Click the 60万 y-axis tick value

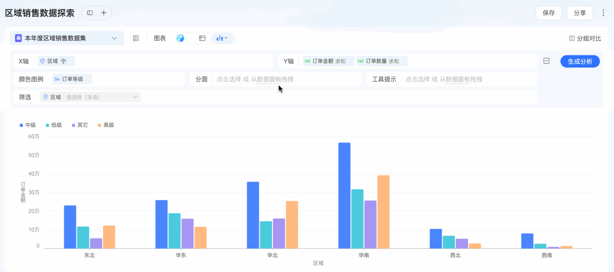[34, 136]
